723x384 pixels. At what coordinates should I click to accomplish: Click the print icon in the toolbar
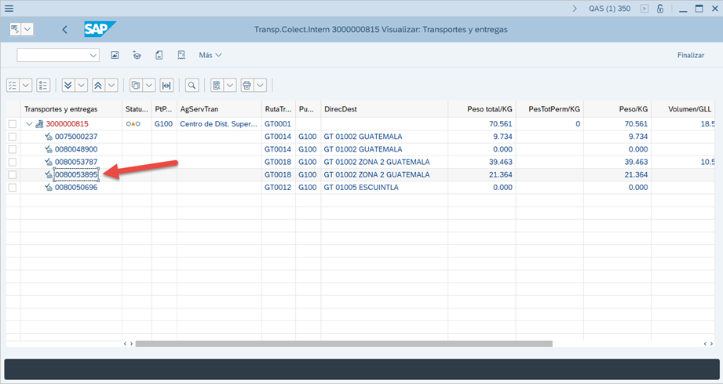tap(246, 85)
